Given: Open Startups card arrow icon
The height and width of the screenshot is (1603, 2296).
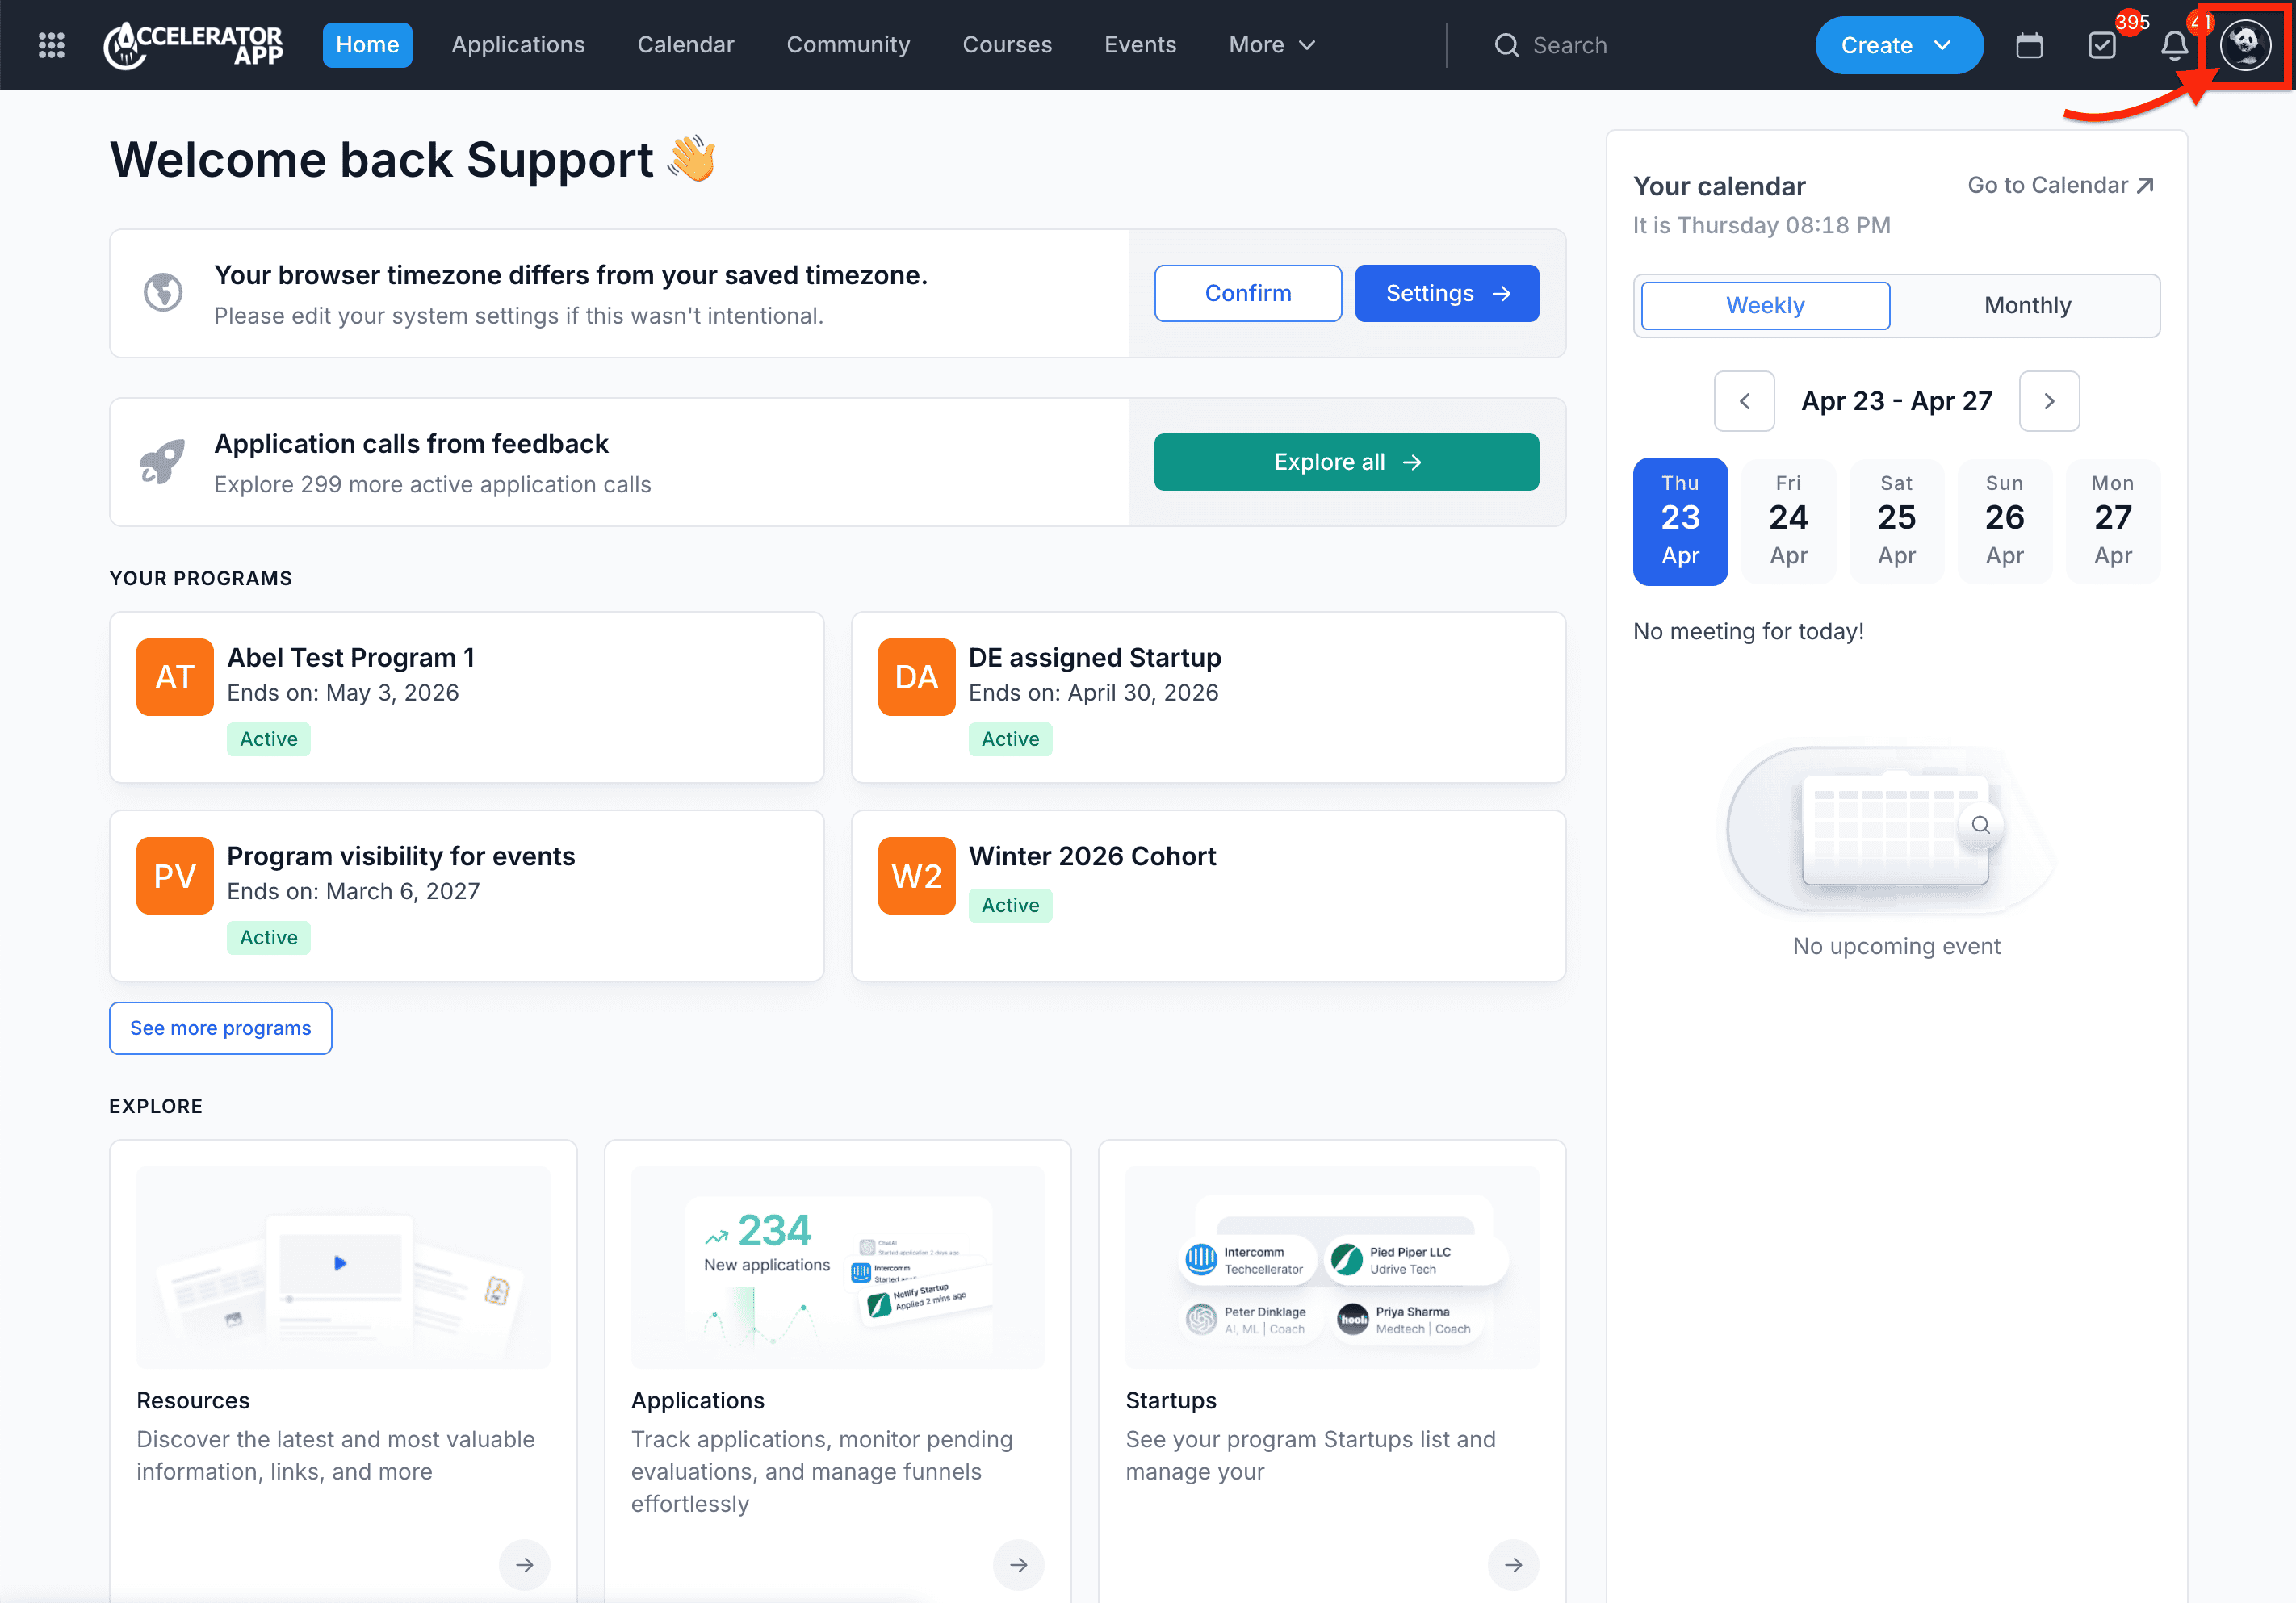Looking at the screenshot, I should pyautogui.click(x=1512, y=1564).
